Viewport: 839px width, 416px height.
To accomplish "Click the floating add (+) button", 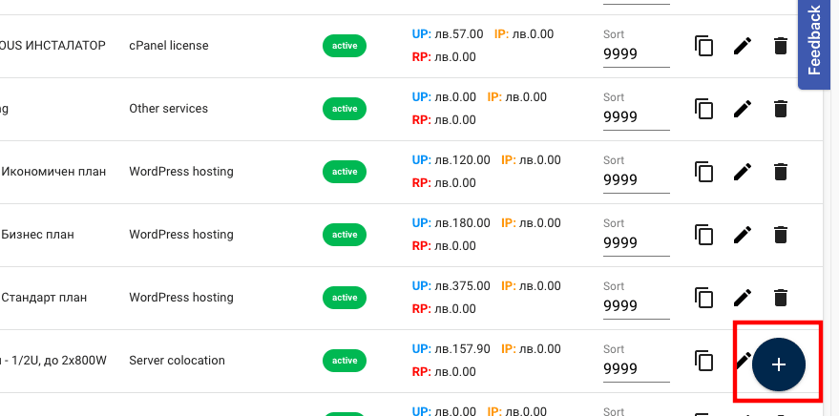I will pos(779,364).
